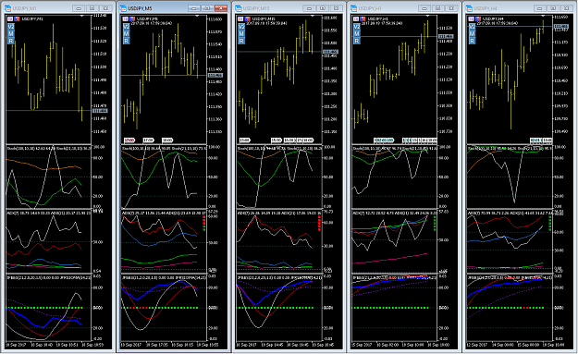The image size is (578, 354).
Task: Click the highlighted current price label in M1 chart
Action: tap(100, 111)
